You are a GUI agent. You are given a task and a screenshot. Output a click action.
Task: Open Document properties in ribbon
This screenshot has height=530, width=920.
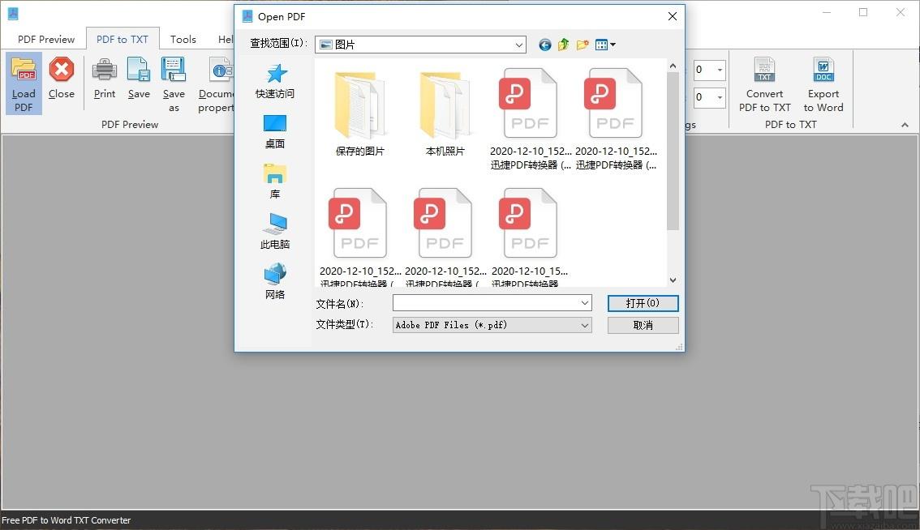point(216,83)
